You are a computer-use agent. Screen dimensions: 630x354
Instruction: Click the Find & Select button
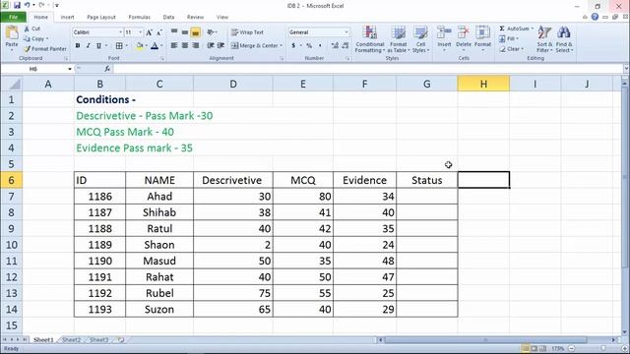564,39
